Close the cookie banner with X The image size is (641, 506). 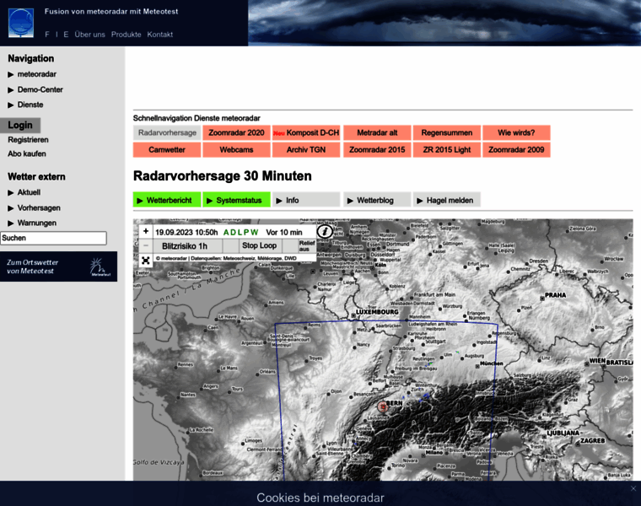(x=633, y=488)
